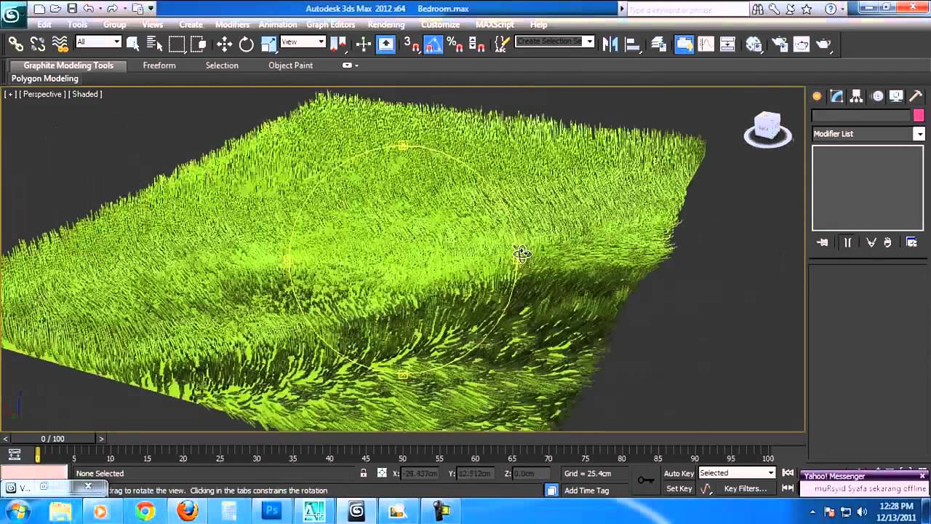The width and height of the screenshot is (931, 524).
Task: Toggle Auto Key mode
Action: pos(679,474)
